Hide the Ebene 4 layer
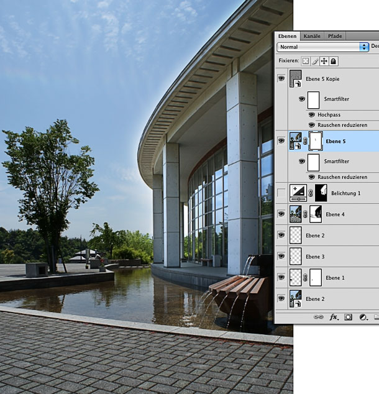Image resolution: width=379 pixels, height=394 pixels. coord(281,214)
